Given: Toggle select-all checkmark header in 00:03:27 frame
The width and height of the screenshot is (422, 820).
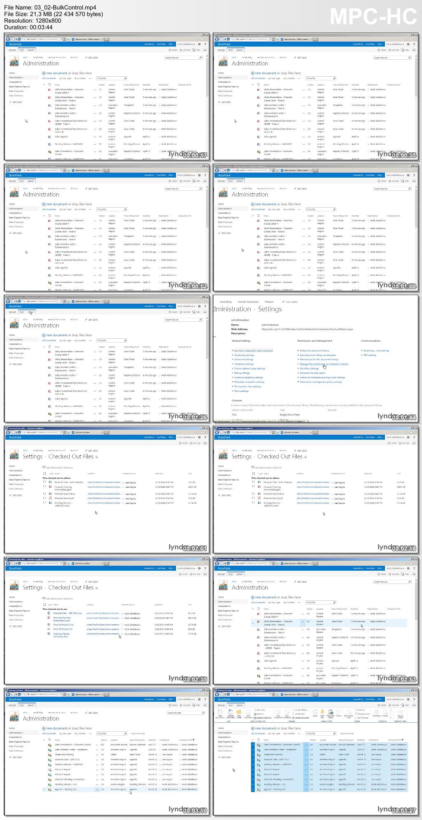Looking at the screenshot, I should click(253, 740).
